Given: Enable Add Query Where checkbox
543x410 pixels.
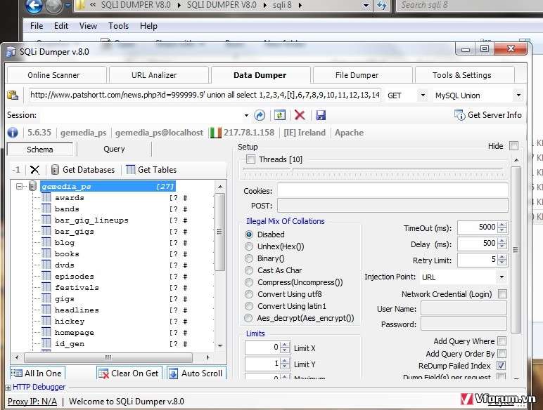Looking at the screenshot, I should (502, 341).
